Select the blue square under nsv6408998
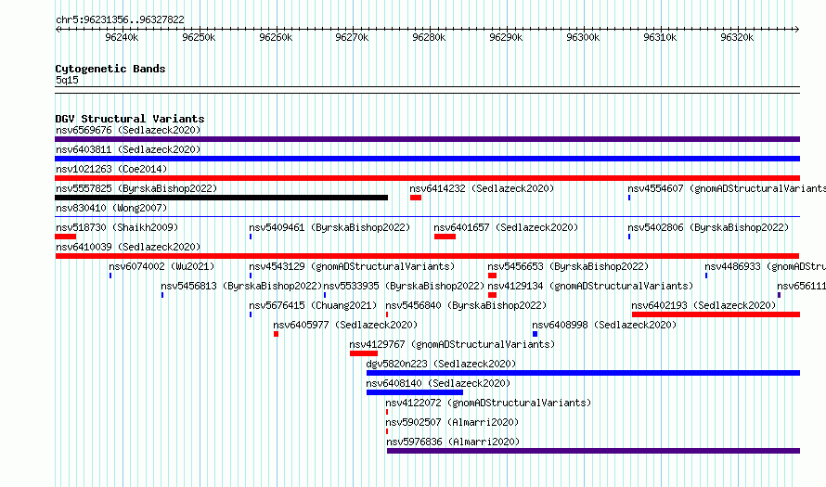826x487 pixels. (536, 334)
